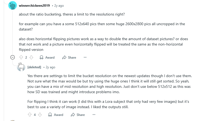Viewport: 197px width, 121px height.
Task: Click Award text on the deleted reply
Action: [59, 115]
